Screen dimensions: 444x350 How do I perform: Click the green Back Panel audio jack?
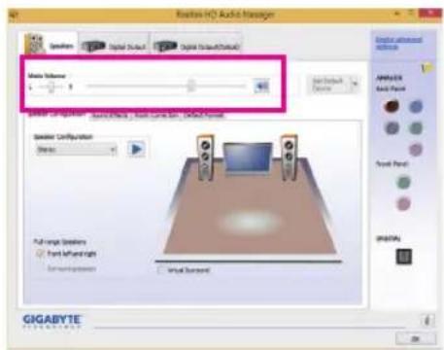point(416,127)
